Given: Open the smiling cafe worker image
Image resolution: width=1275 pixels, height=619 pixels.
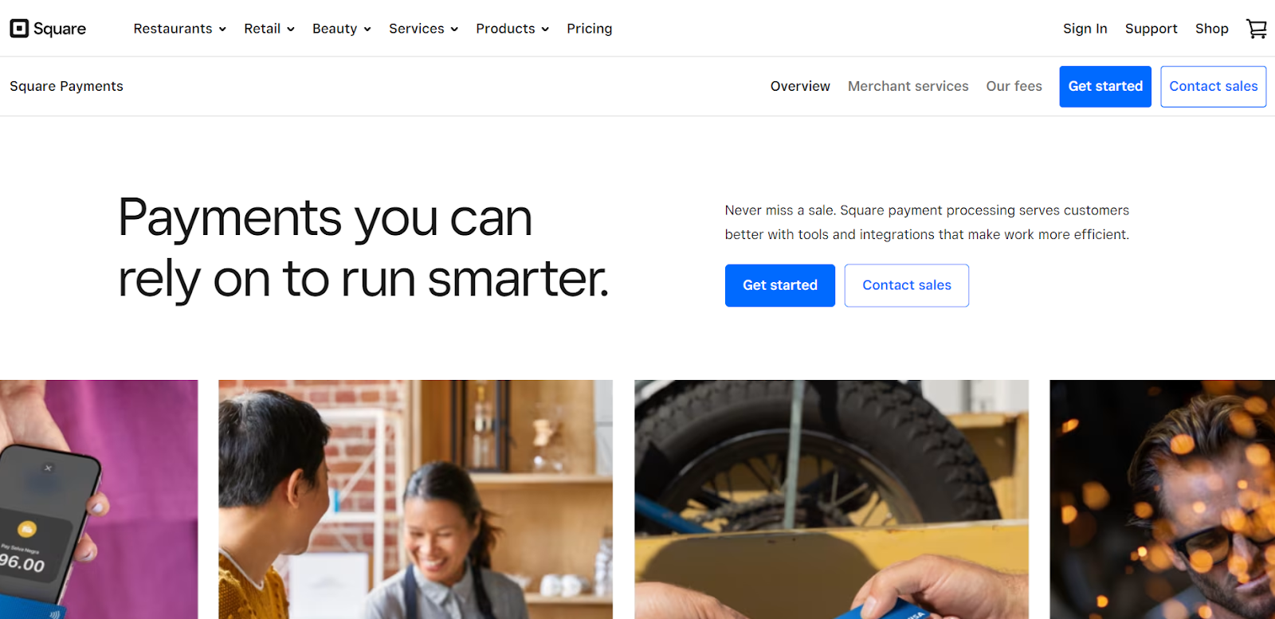Looking at the screenshot, I should click(416, 500).
